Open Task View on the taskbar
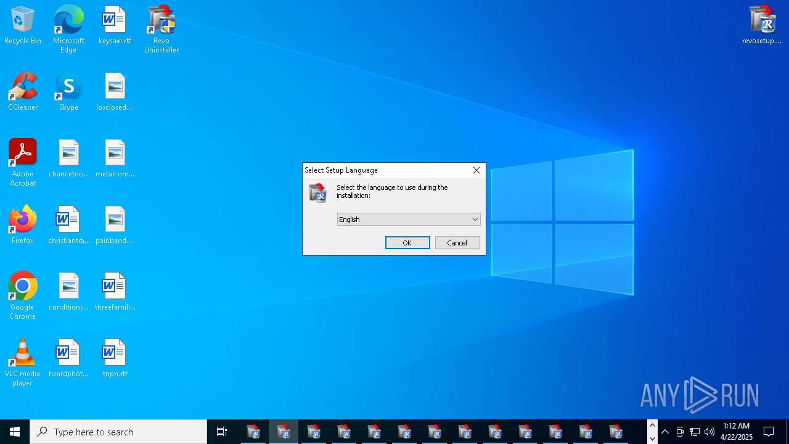789x444 pixels. pos(222,432)
